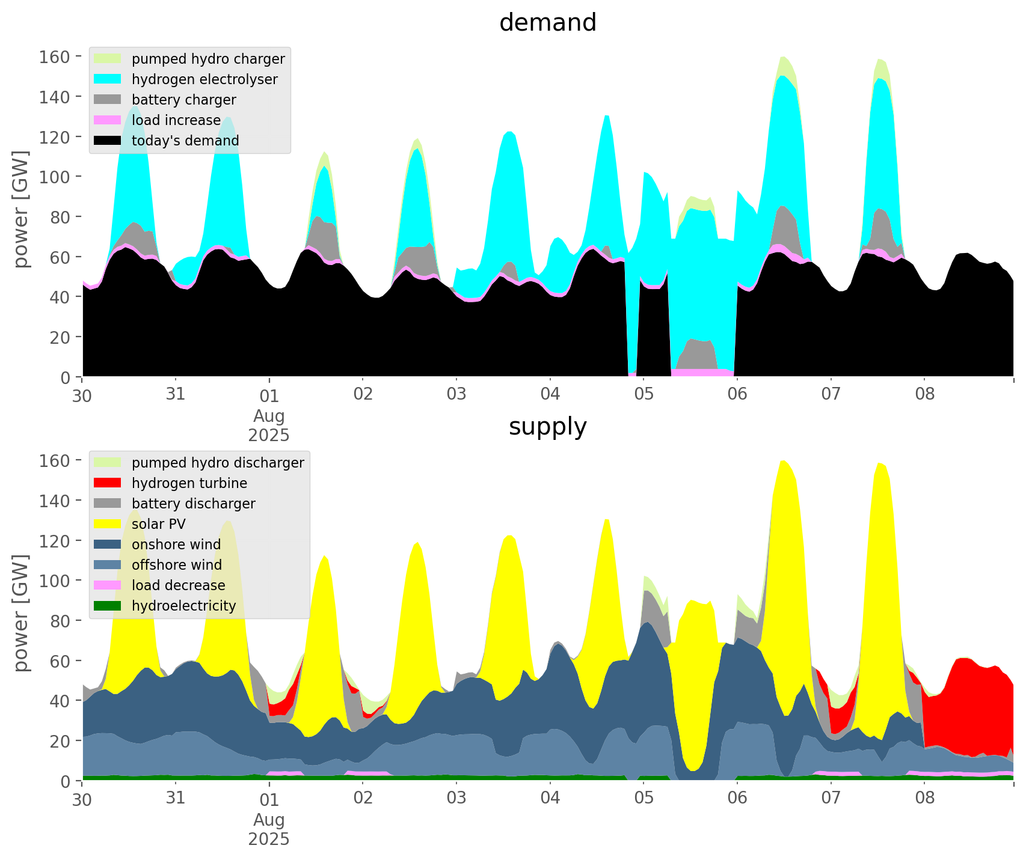
Task: Click the onshore wind legend swatch
Action: click(108, 544)
